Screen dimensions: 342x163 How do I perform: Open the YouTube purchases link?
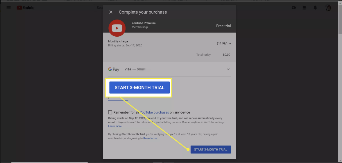coord(154,112)
